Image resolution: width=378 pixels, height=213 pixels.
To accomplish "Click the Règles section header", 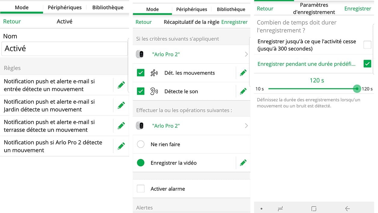I will (x=12, y=68).
